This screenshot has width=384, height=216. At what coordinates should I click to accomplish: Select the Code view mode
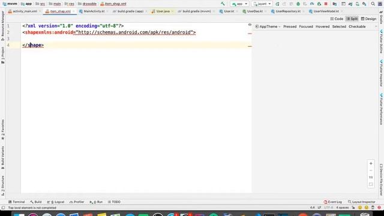point(337,19)
